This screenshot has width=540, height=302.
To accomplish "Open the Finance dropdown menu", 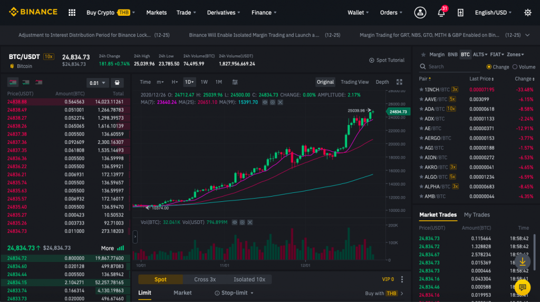I will [264, 13].
